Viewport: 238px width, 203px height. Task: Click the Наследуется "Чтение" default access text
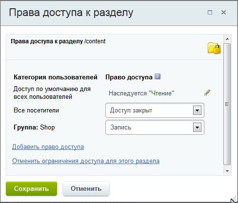[141, 93]
